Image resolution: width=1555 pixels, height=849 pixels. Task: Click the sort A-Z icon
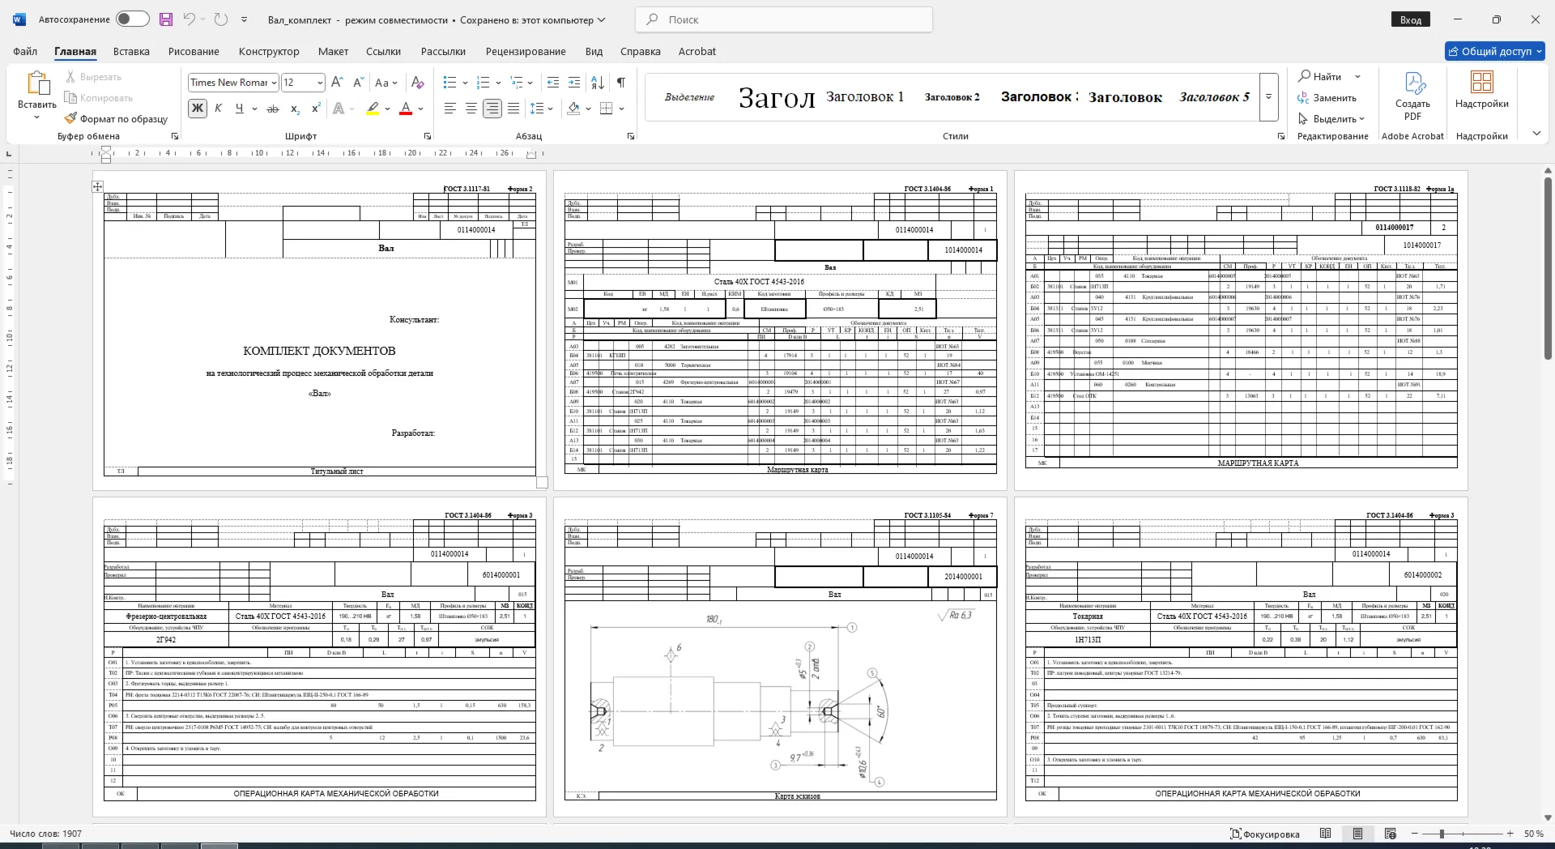tap(598, 83)
